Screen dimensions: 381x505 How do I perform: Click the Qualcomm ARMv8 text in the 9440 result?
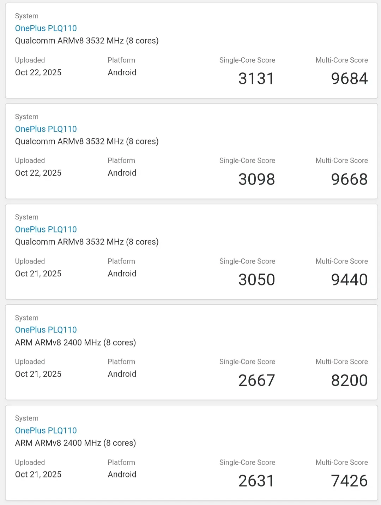[87, 242]
